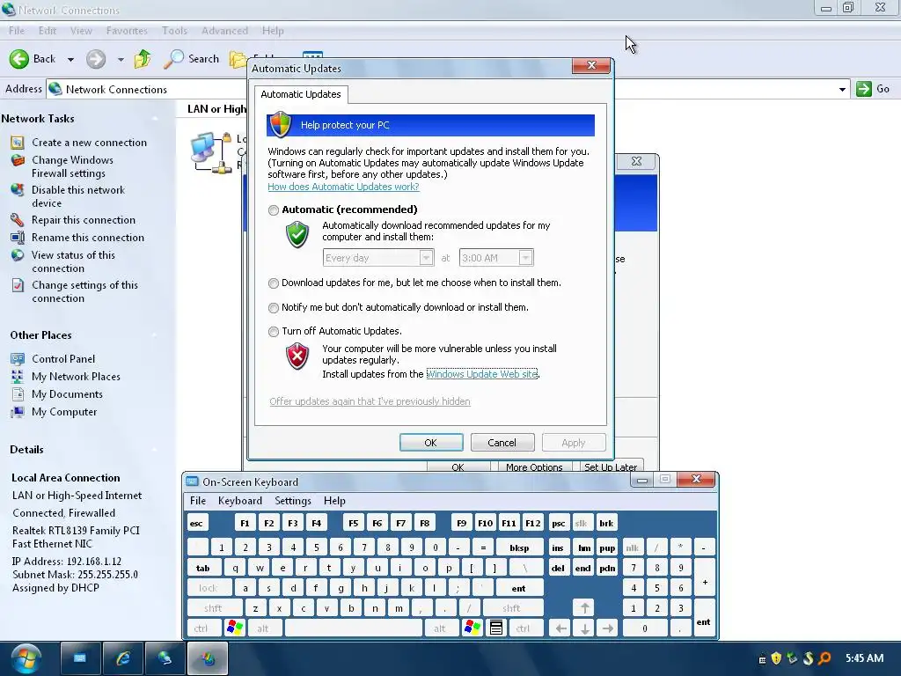The image size is (901, 676).
Task: Click View status of this connection icon
Action: [18, 255]
